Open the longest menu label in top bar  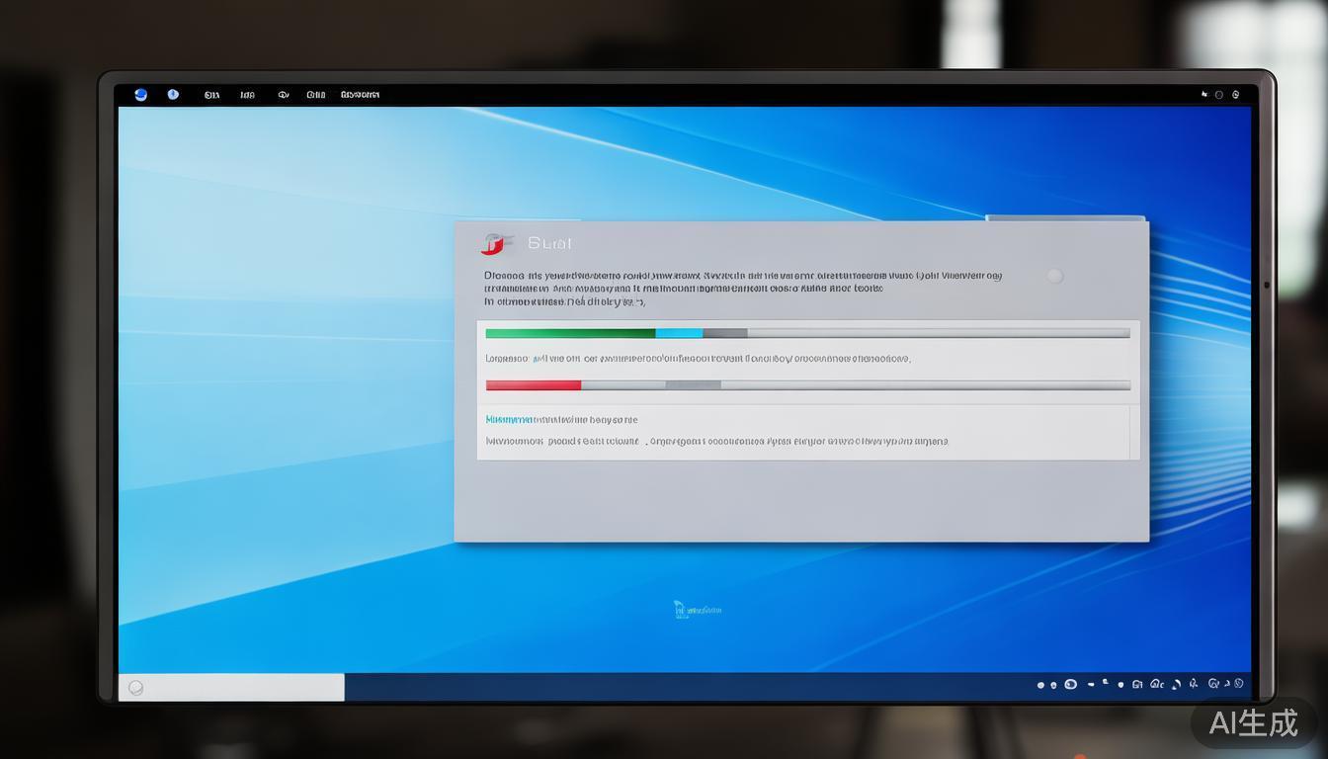(360, 95)
